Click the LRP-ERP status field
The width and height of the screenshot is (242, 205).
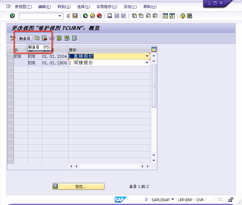click(x=185, y=200)
